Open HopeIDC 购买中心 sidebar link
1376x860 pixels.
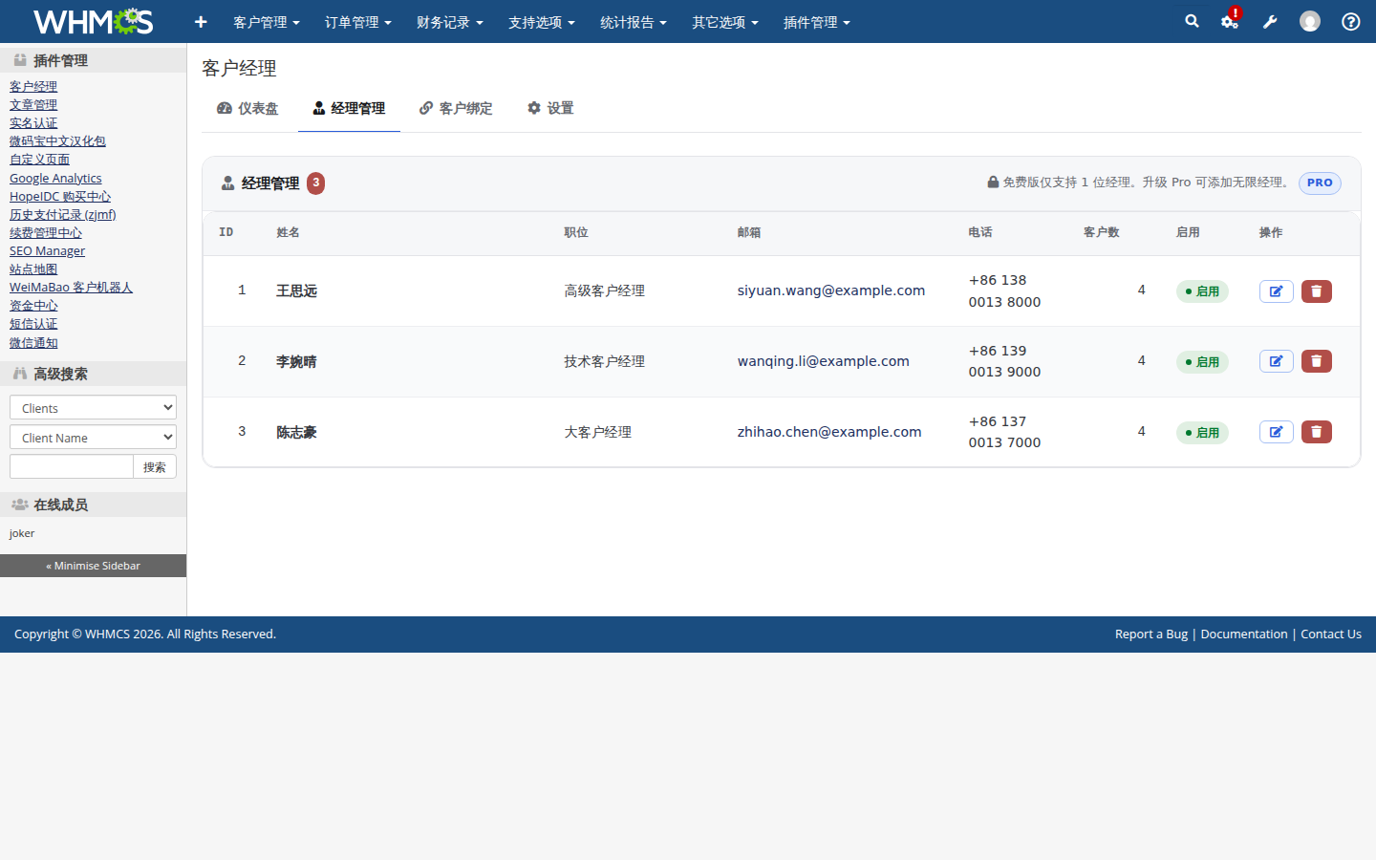tap(60, 197)
